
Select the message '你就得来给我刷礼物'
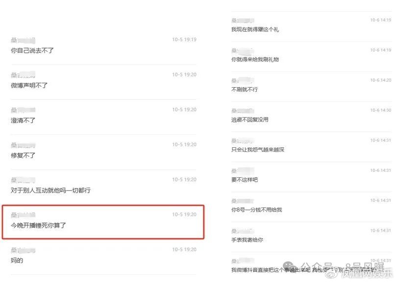(x=255, y=59)
